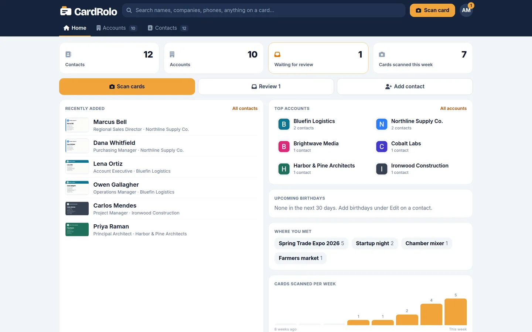Open Priya Raman's card thumbnail
The width and height of the screenshot is (532, 332).
pos(77,229)
